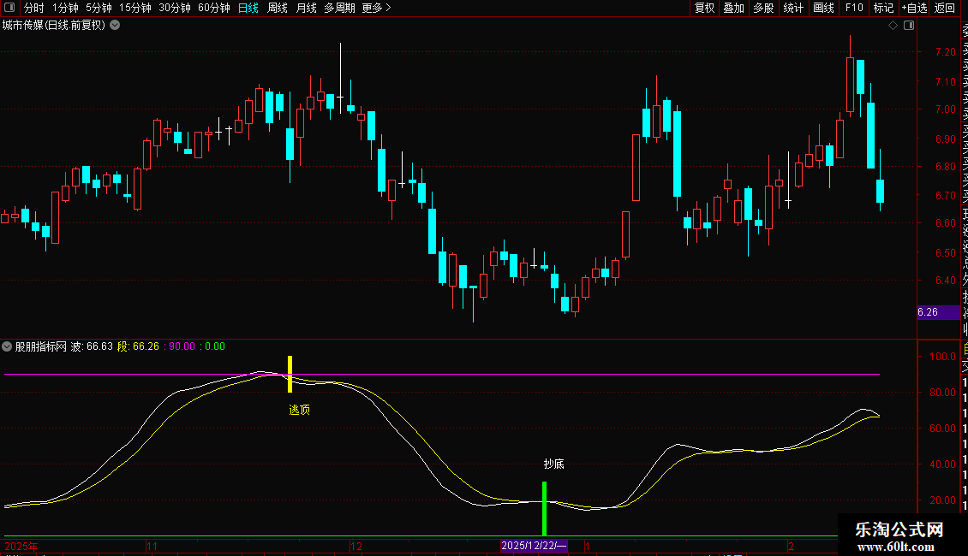Click the 标记 mark button

[x=883, y=8]
